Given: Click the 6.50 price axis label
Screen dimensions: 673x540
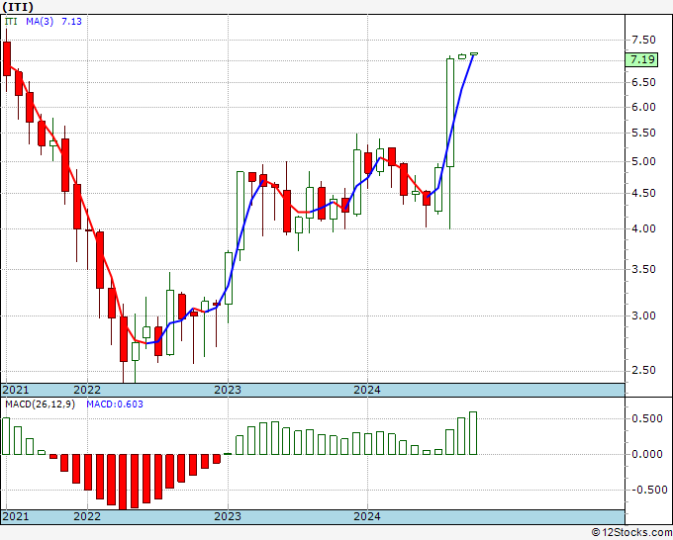Looking at the screenshot, I should pyautogui.click(x=643, y=82).
